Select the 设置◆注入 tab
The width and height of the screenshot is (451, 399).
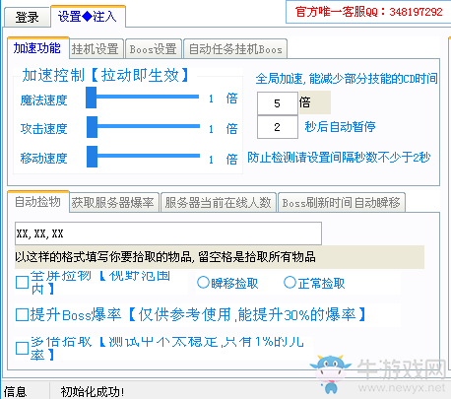click(88, 16)
